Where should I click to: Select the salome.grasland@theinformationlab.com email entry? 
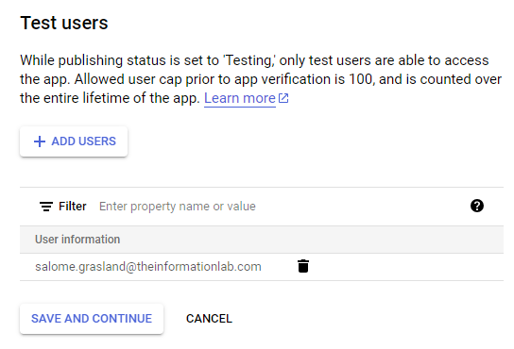(148, 267)
